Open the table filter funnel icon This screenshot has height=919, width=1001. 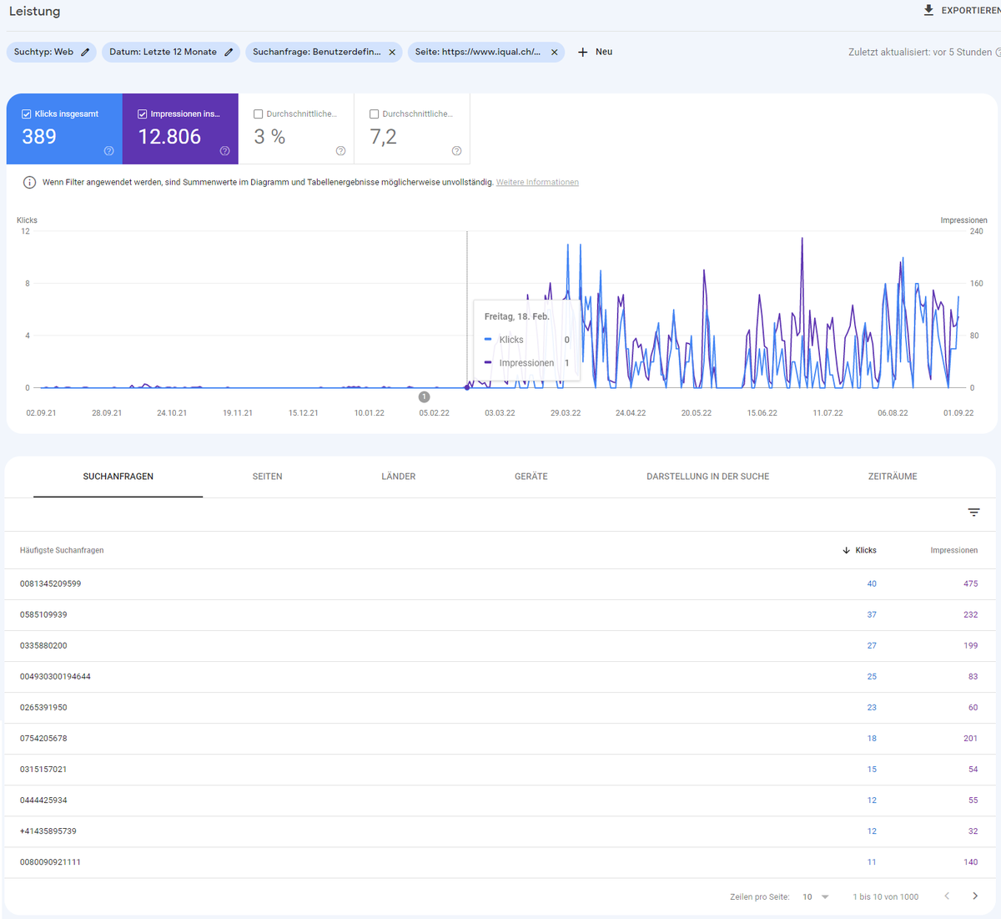click(973, 512)
